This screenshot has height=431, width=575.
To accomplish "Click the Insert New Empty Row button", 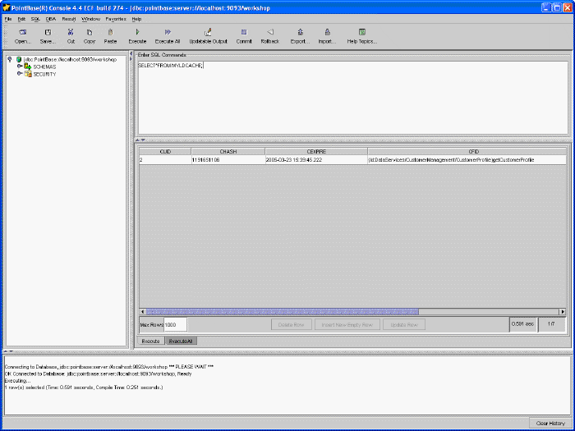I will pos(347,325).
